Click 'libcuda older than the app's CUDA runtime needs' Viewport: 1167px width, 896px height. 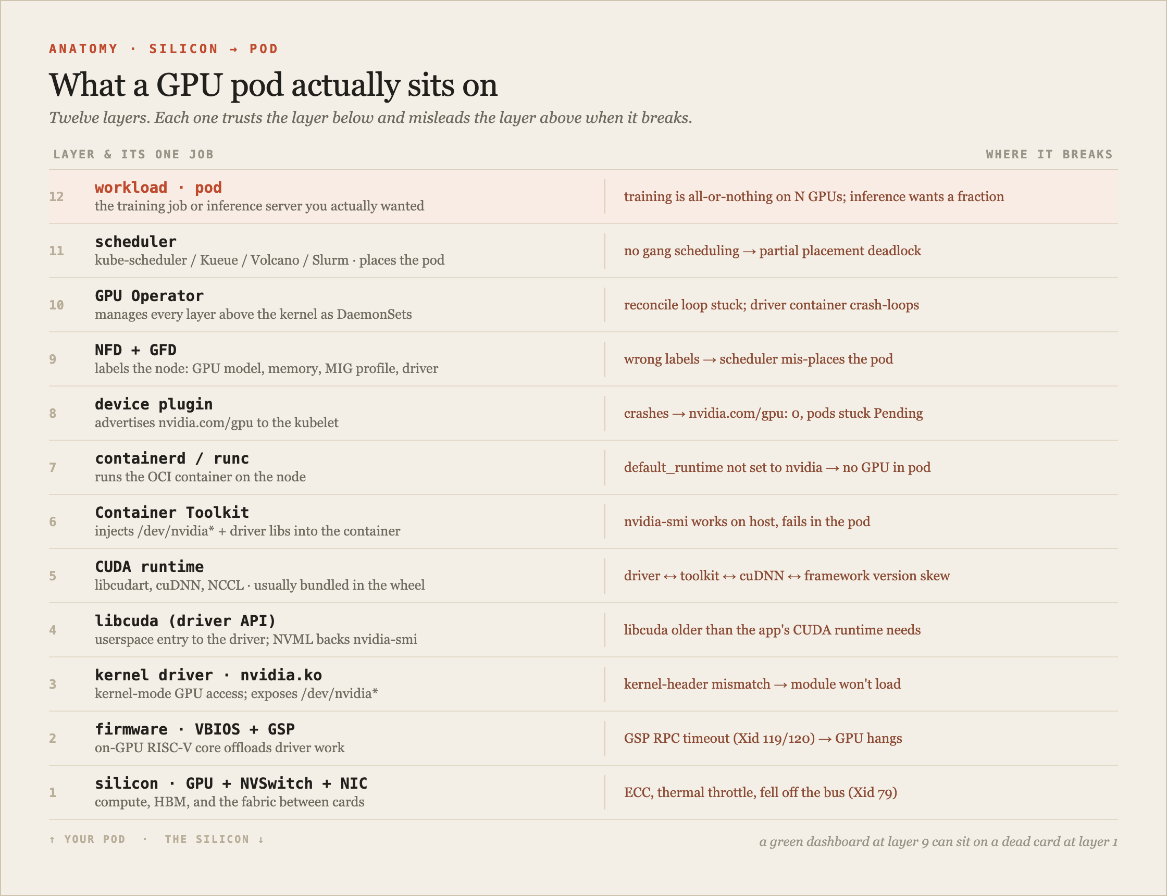772,630
